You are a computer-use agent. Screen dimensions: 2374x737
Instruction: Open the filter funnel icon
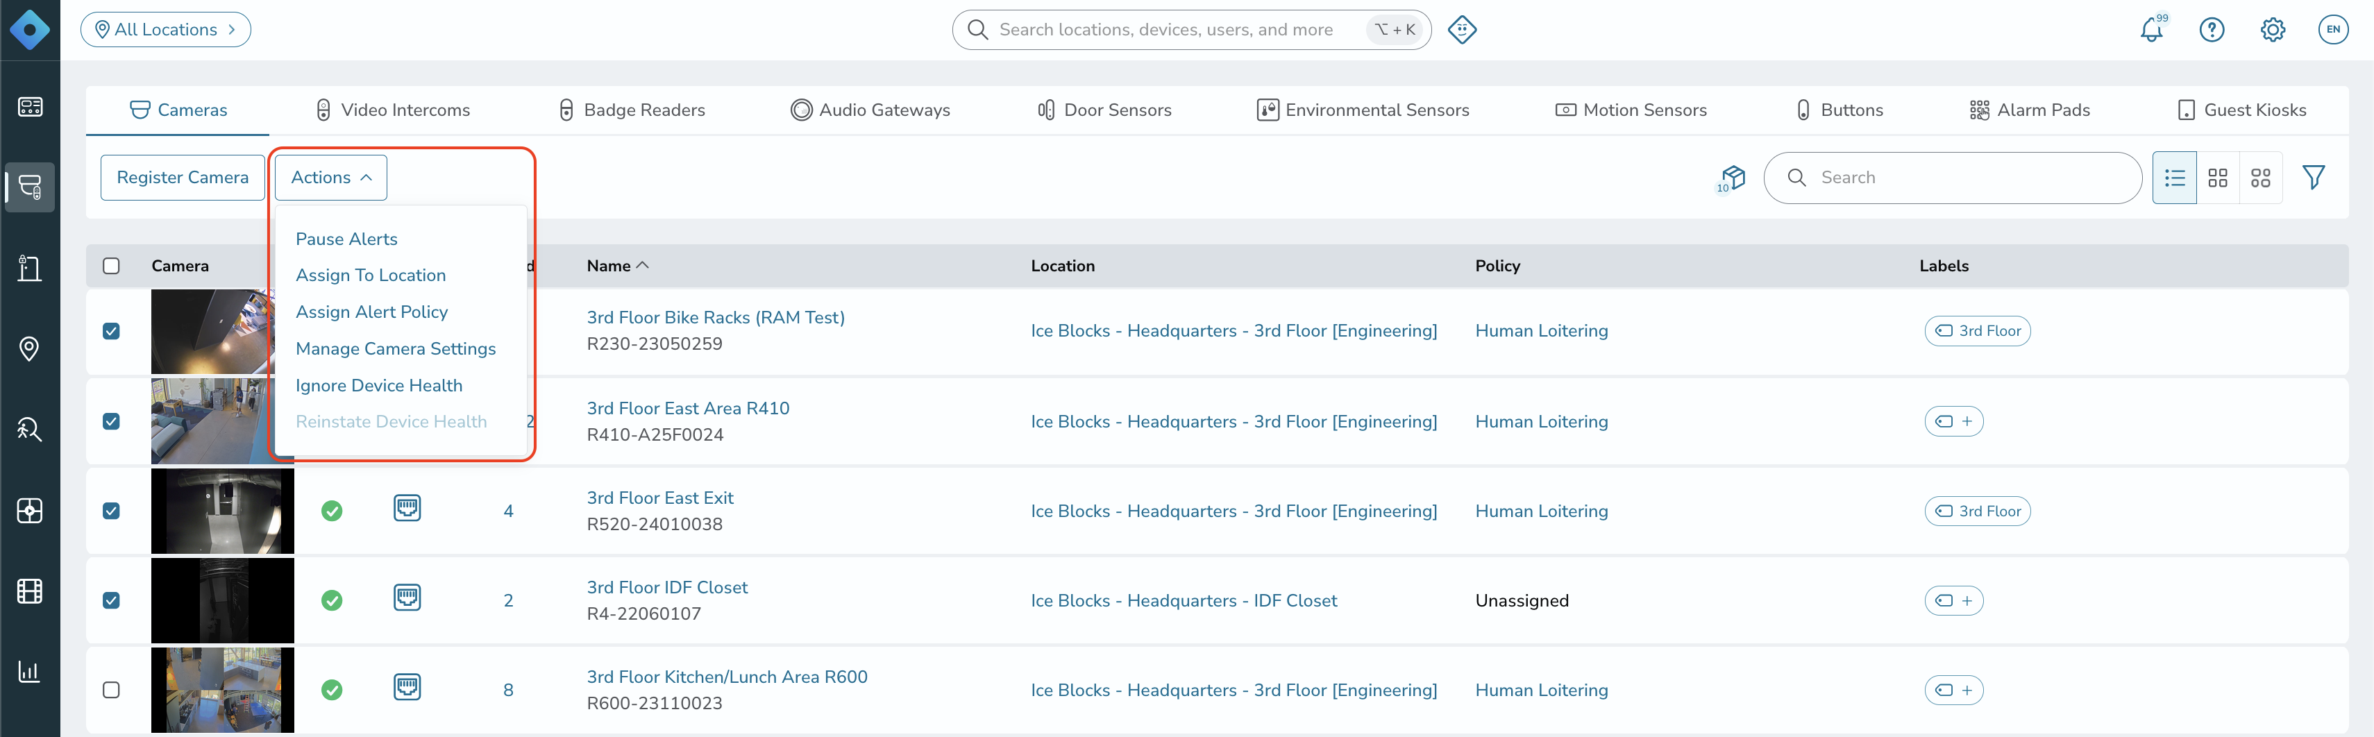click(x=2313, y=178)
